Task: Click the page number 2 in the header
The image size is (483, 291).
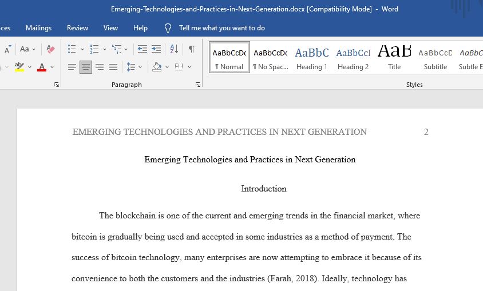Action: (x=426, y=132)
